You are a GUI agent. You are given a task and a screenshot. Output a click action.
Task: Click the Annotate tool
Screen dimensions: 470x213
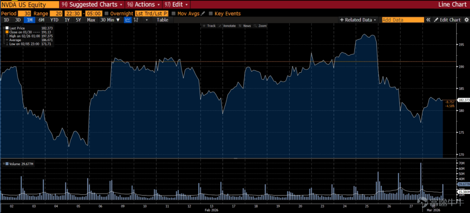pyautogui.click(x=227, y=26)
